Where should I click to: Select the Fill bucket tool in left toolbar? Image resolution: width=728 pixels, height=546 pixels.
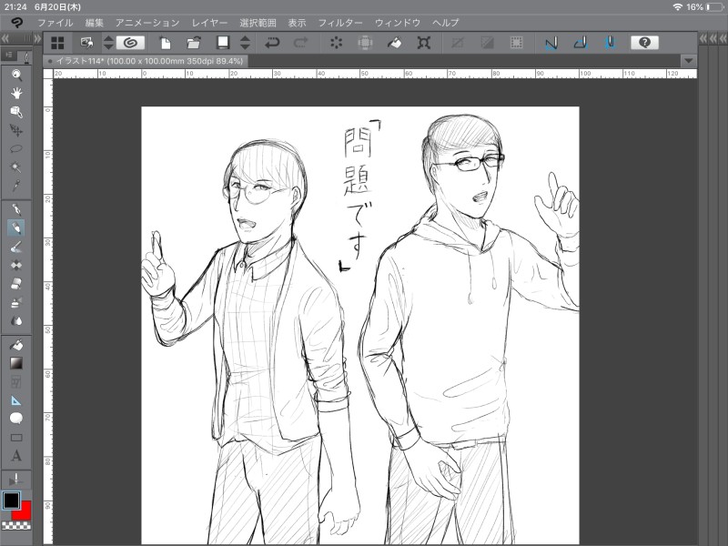(x=16, y=345)
